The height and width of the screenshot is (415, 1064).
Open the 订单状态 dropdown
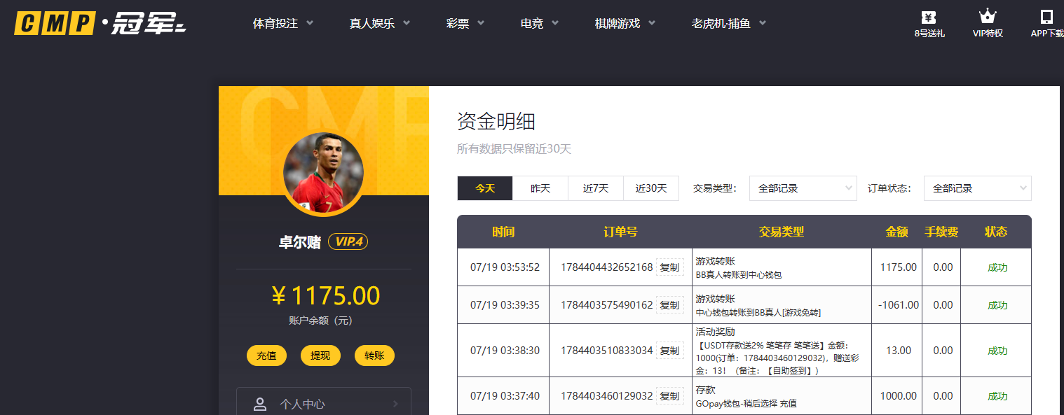click(x=978, y=188)
